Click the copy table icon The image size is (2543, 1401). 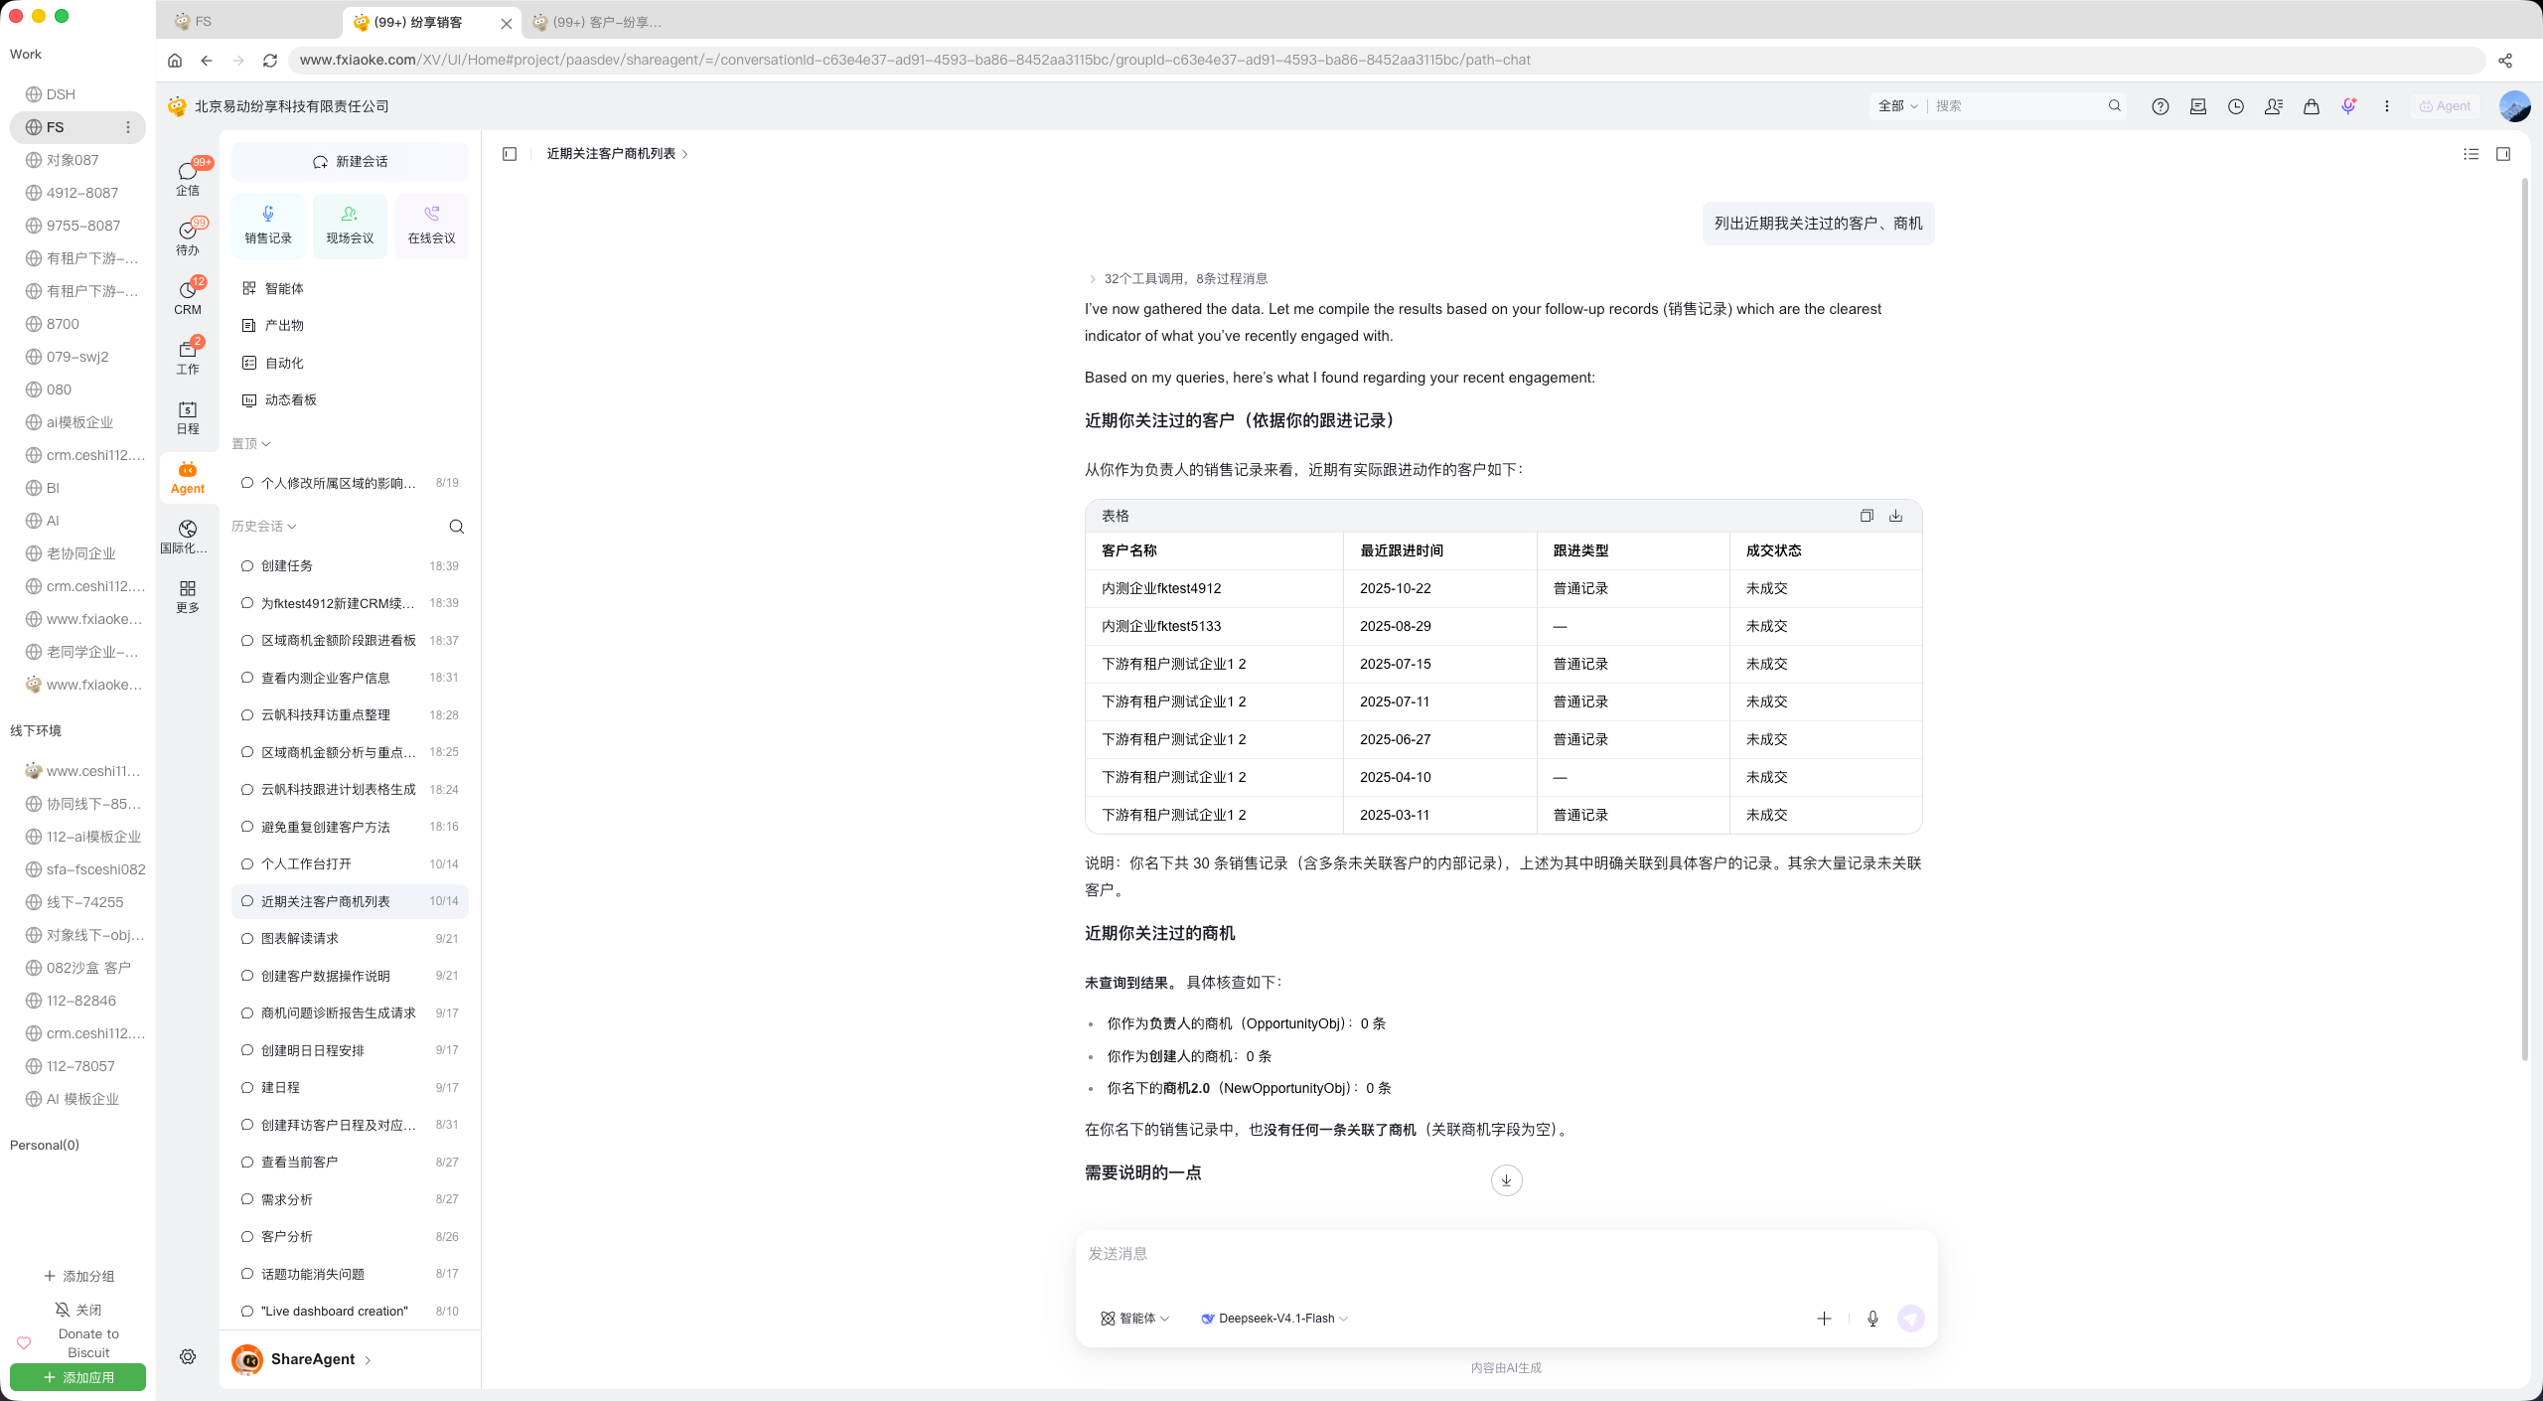pyautogui.click(x=1867, y=516)
